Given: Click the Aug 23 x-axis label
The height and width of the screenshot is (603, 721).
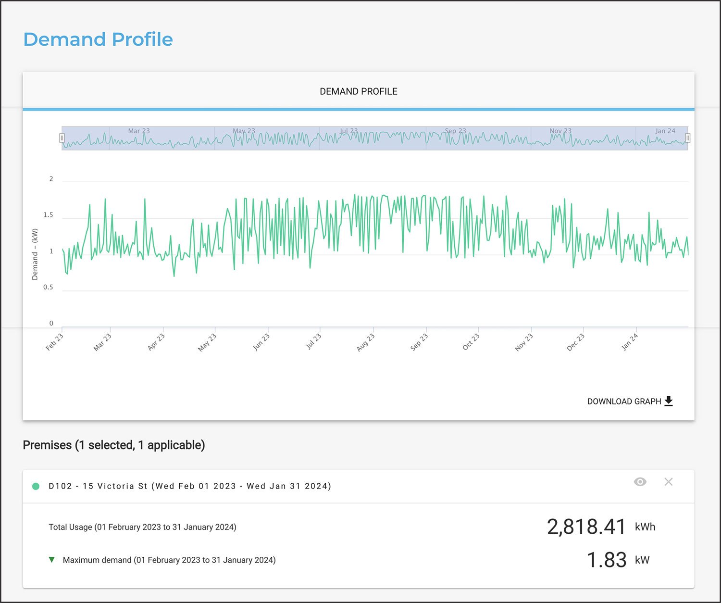Looking at the screenshot, I should (365, 342).
